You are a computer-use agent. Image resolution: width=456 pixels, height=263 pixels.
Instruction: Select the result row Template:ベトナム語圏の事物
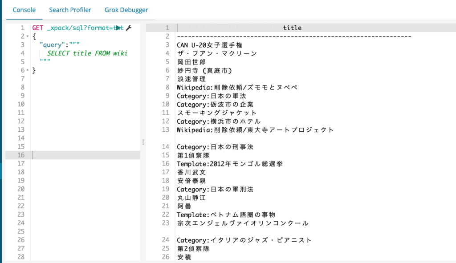coord(226,214)
